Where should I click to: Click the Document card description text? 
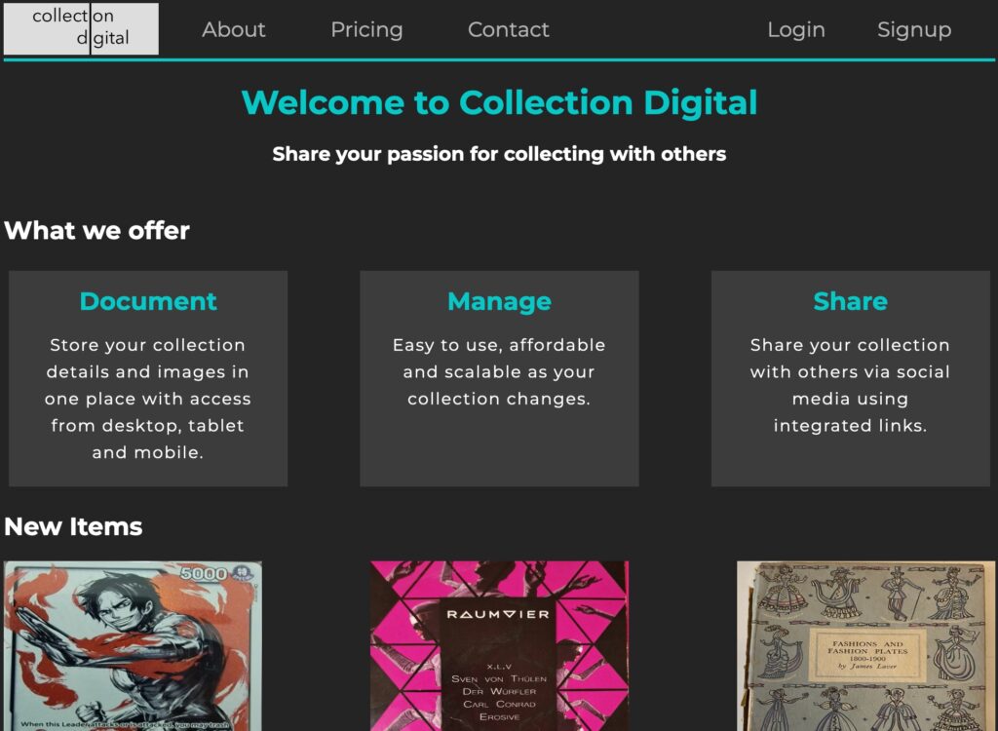148,399
